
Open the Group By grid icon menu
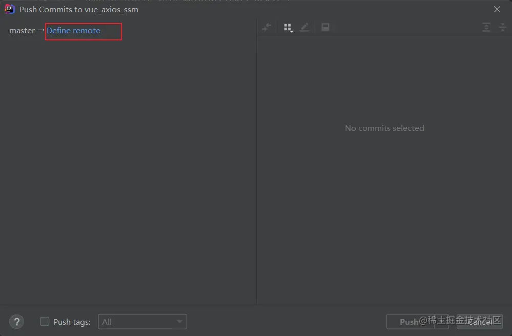click(x=288, y=28)
